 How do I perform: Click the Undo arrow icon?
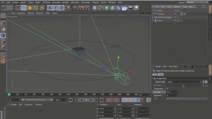[4, 8]
